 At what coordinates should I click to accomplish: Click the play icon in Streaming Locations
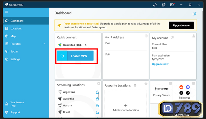[x=99, y=84]
